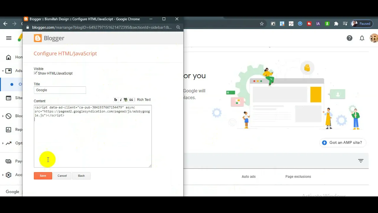
Task: Click the Title input field containing Google
Action: pyautogui.click(x=60, y=90)
